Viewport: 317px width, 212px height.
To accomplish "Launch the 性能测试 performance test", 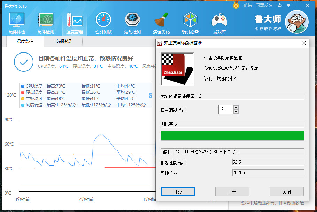I will coord(103,22).
